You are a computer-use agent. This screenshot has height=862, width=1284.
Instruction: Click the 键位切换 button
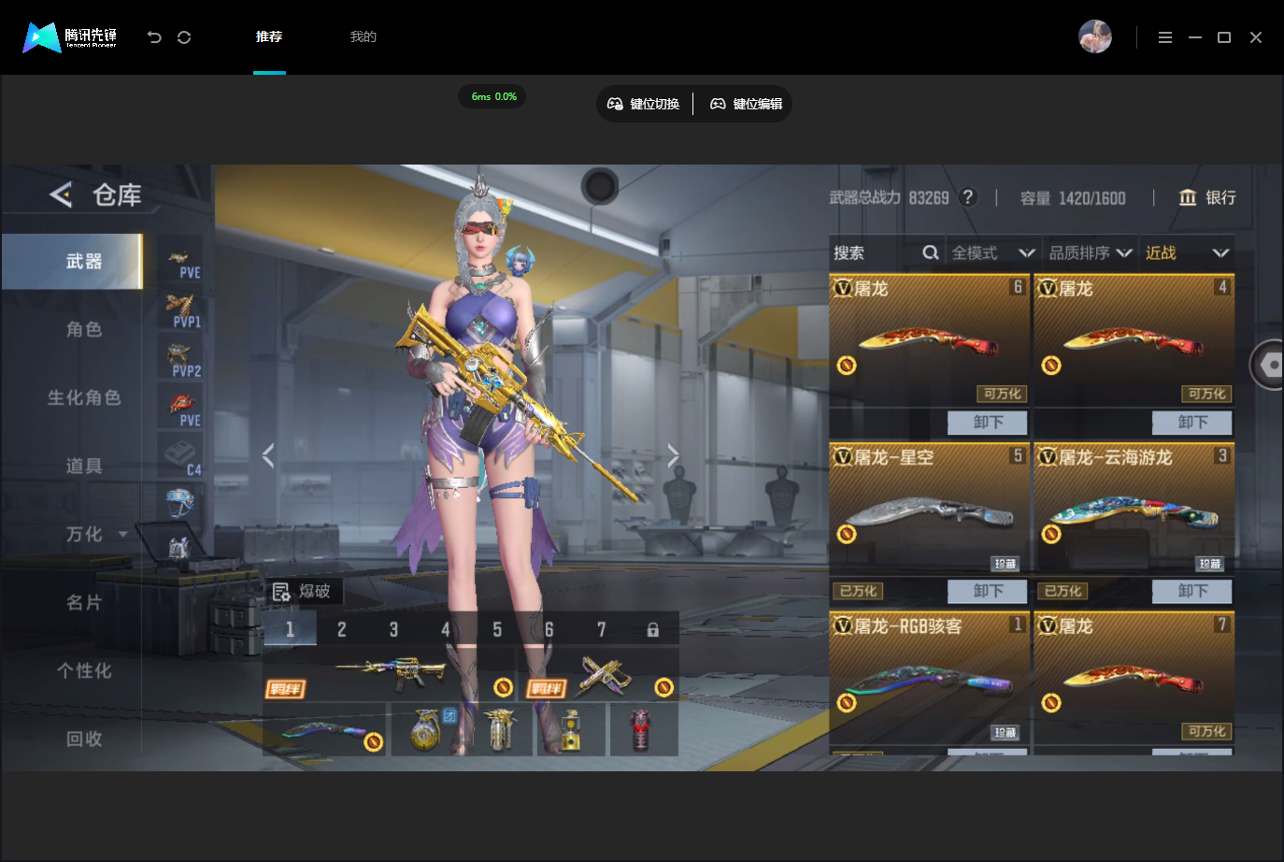pyautogui.click(x=644, y=104)
